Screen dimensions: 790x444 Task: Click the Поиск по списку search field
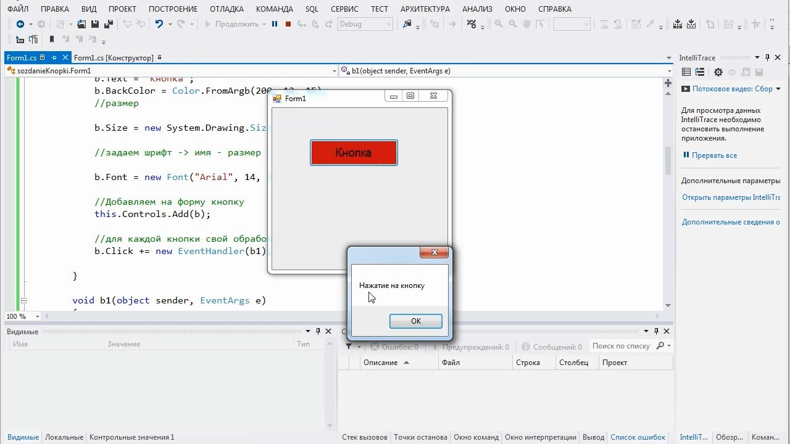pos(622,346)
